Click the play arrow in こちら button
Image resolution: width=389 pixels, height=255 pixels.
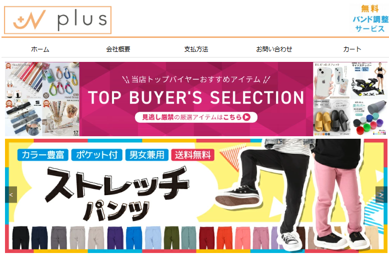pos(246,117)
